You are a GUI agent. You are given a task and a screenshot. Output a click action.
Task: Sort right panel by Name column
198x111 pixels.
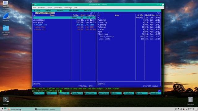pos(117,15)
